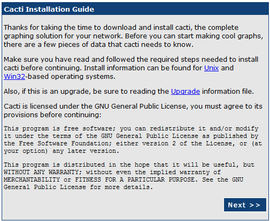Click the "Thanks for taking the time" line
This screenshot has width=270, height=221.
pos(121,28)
